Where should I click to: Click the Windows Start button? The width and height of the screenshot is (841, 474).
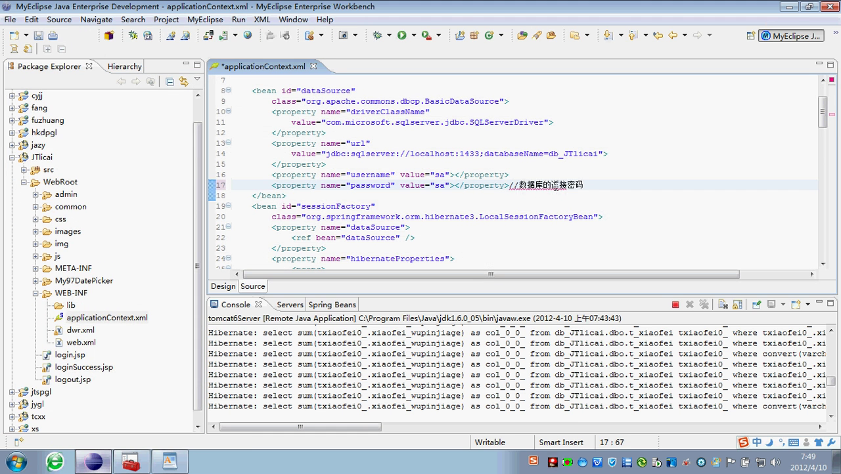tap(16, 461)
